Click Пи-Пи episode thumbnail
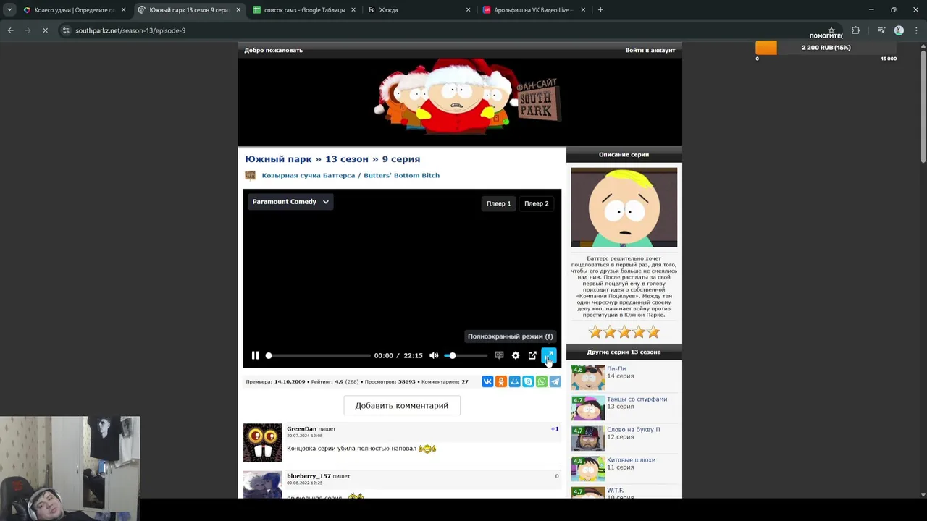The width and height of the screenshot is (927, 521). pos(587,378)
